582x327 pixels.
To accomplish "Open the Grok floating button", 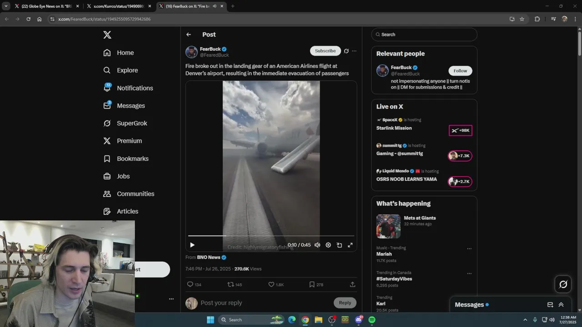I will 563,284.
